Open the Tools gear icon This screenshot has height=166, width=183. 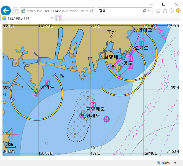coord(171,11)
